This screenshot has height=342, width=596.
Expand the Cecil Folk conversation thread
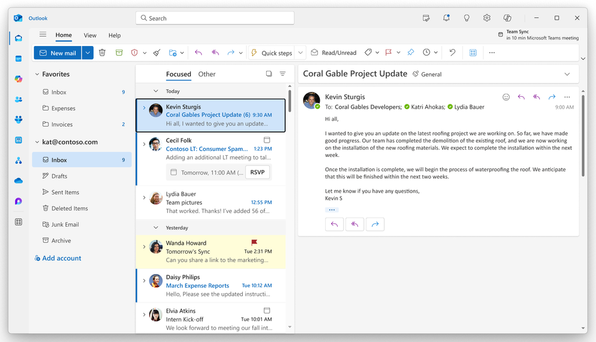tap(144, 144)
